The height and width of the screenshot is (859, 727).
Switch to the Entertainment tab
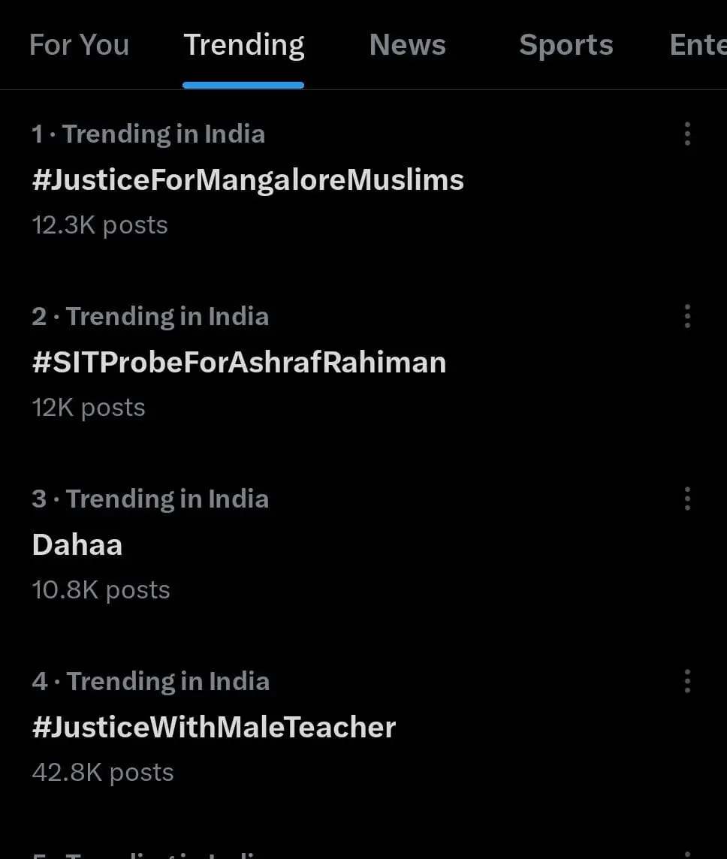(698, 45)
